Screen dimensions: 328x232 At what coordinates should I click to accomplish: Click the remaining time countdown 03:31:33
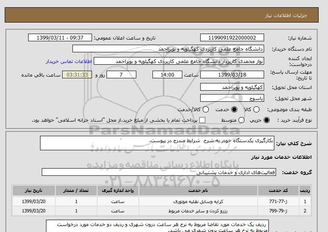point(77,74)
